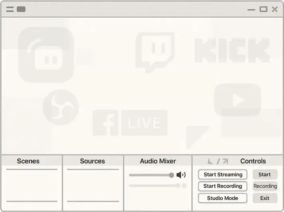Screen dimensions: 284x212
Task: Close the application window
Action: click(275, 9)
